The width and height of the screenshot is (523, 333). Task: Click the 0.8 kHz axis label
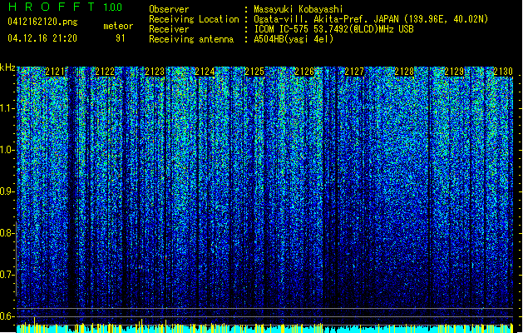(x=7, y=233)
